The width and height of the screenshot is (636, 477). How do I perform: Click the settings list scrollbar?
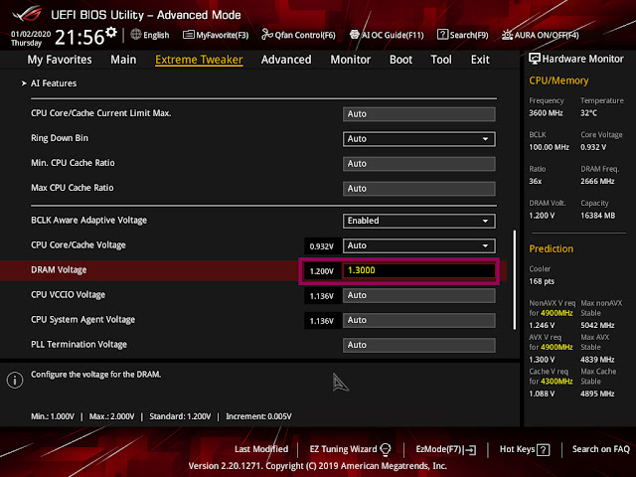click(515, 280)
